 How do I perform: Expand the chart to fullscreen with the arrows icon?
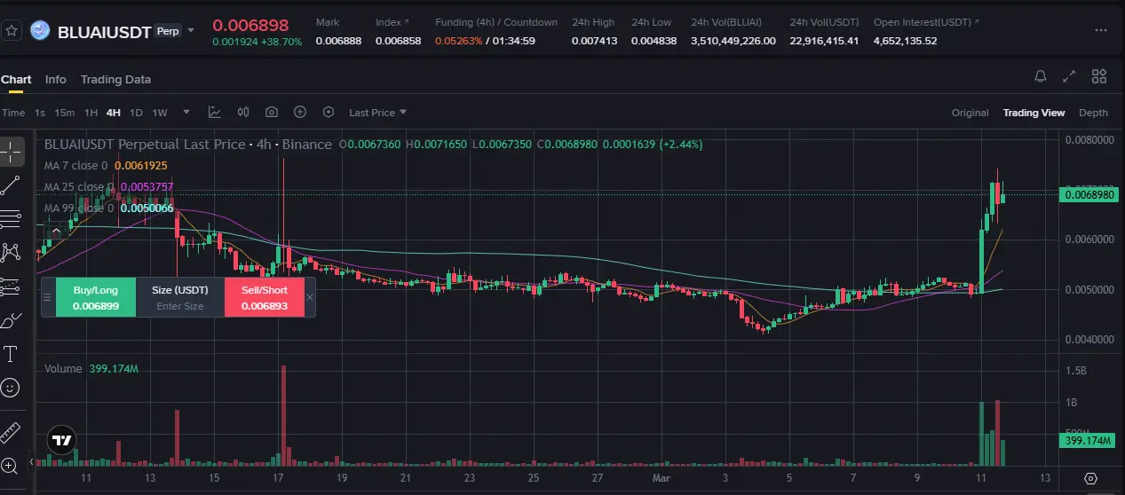[x=1070, y=77]
